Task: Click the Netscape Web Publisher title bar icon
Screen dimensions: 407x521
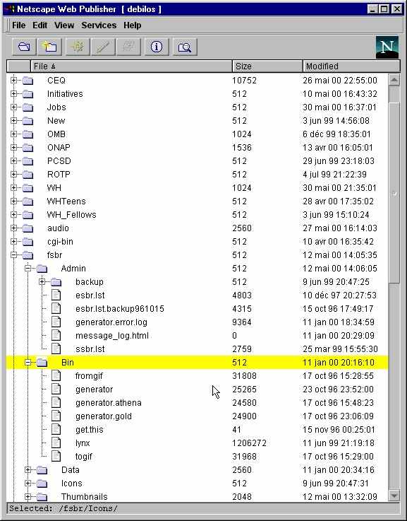Action: [x=10, y=9]
